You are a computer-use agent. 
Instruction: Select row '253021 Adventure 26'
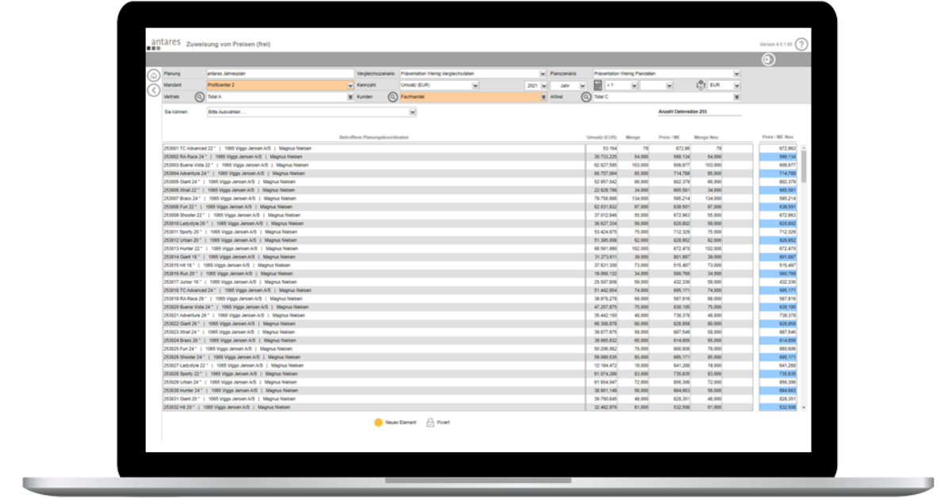tap(374, 315)
